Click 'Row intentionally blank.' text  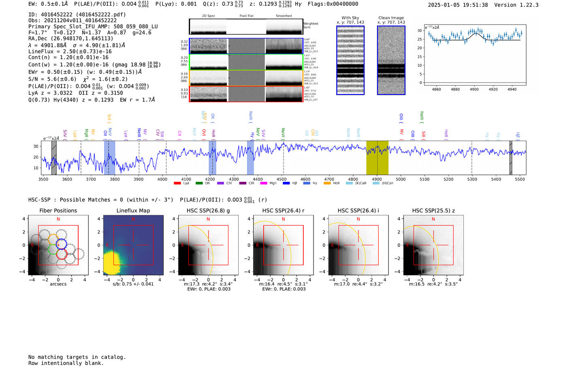[x=66, y=363]
